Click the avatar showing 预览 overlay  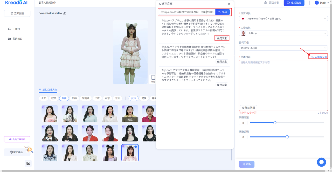tap(130, 114)
